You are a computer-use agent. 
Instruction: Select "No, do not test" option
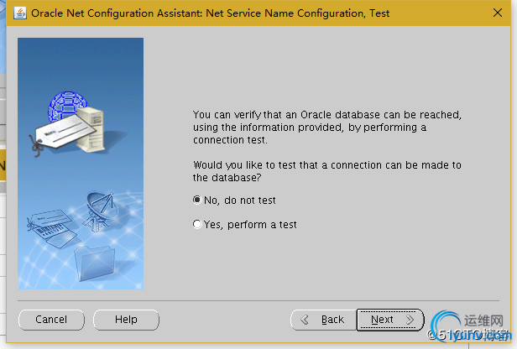coord(197,201)
